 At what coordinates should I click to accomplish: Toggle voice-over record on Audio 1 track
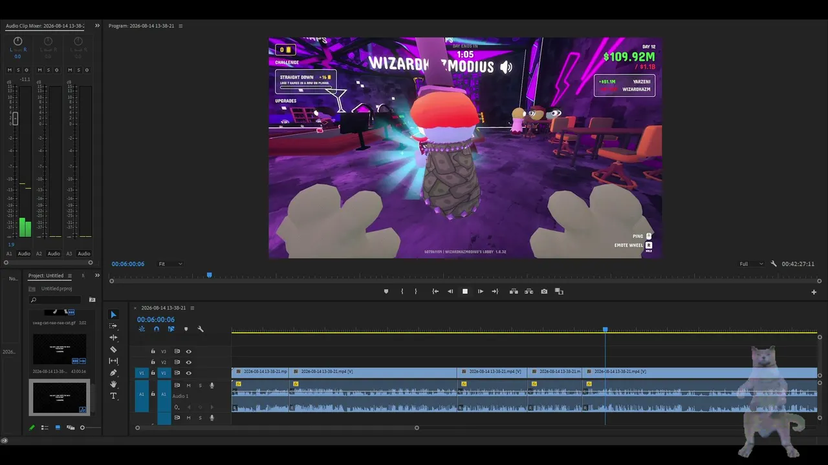(212, 386)
